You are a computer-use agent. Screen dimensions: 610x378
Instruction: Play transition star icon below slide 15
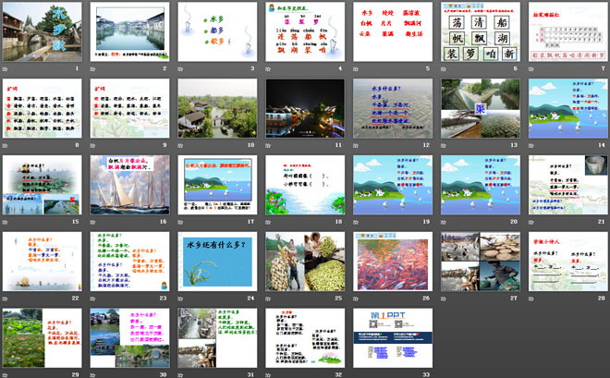click(5, 223)
